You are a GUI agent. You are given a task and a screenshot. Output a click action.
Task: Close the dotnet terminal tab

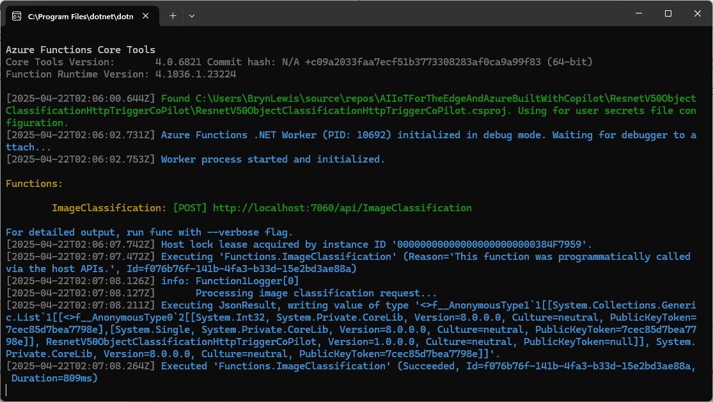coord(150,16)
